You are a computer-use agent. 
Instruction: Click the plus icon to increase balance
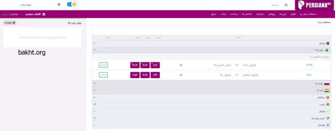point(44,14)
